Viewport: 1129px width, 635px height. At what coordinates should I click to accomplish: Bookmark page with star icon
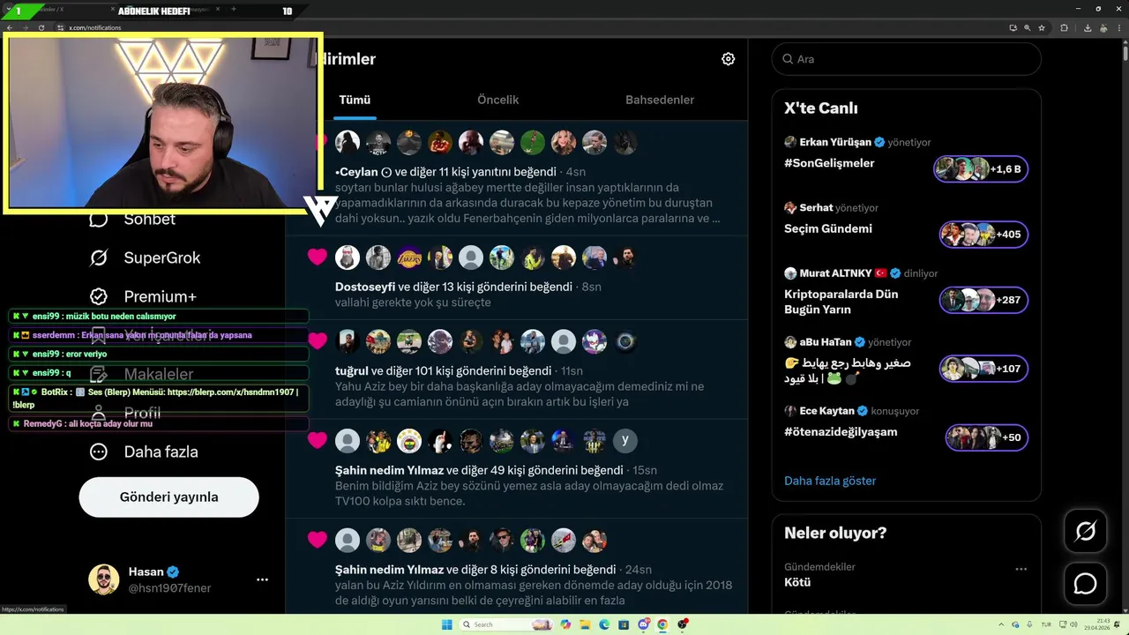pos(1042,28)
